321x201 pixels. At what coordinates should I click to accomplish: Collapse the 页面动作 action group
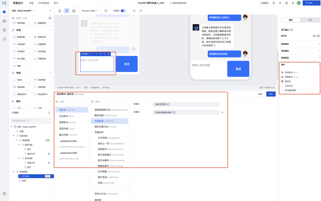tap(92, 132)
